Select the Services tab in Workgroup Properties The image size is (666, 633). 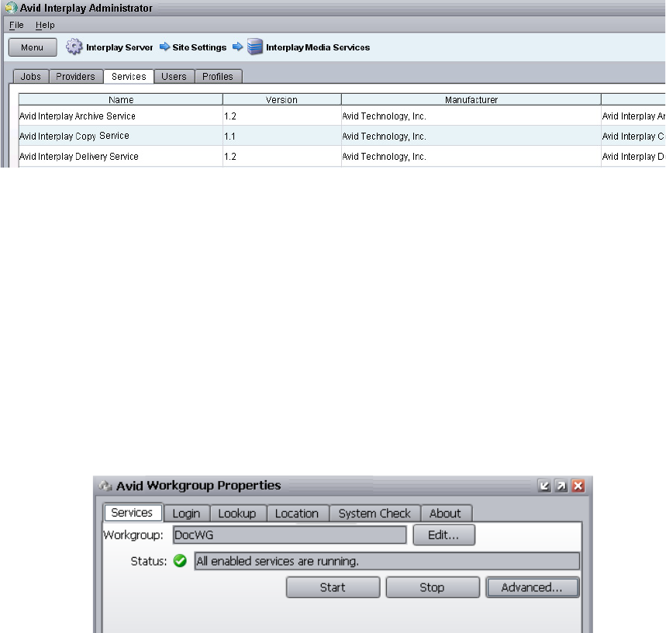pyautogui.click(x=133, y=513)
